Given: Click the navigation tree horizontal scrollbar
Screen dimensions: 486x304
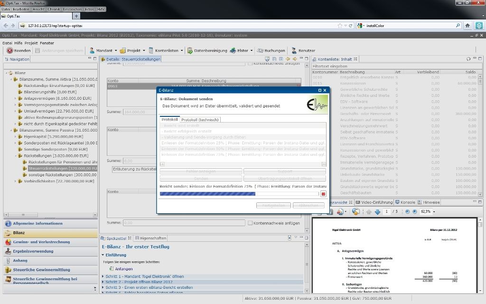Looking at the screenshot, I should pos(50,215).
